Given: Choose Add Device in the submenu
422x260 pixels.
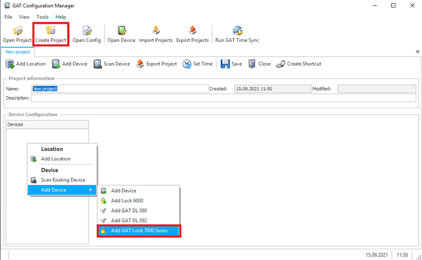Looking at the screenshot, I should tap(139, 191).
